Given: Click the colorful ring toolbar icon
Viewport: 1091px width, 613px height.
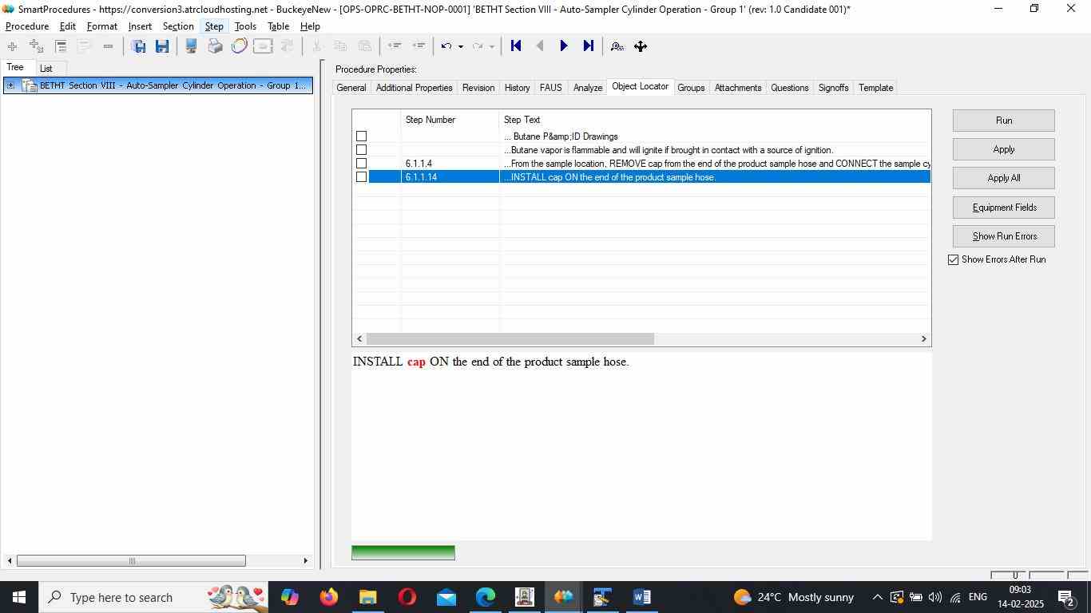Looking at the screenshot, I should pyautogui.click(x=239, y=46).
